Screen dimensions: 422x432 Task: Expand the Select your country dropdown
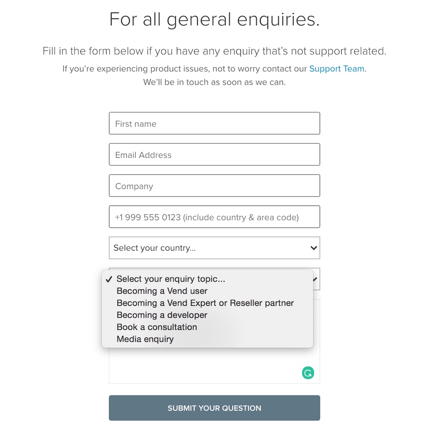(x=214, y=248)
